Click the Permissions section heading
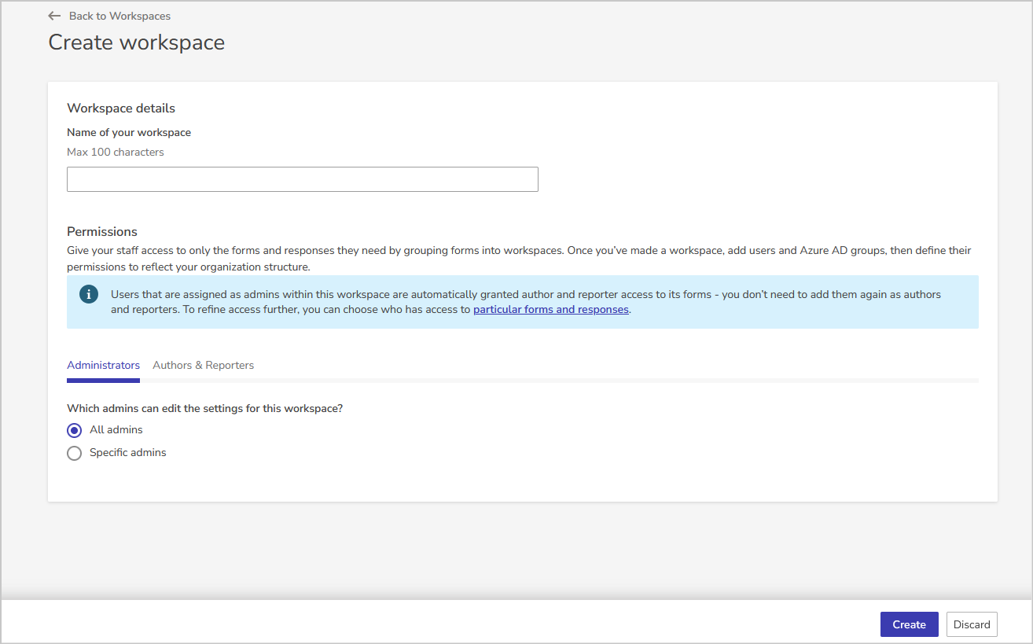The image size is (1033, 644). (102, 232)
